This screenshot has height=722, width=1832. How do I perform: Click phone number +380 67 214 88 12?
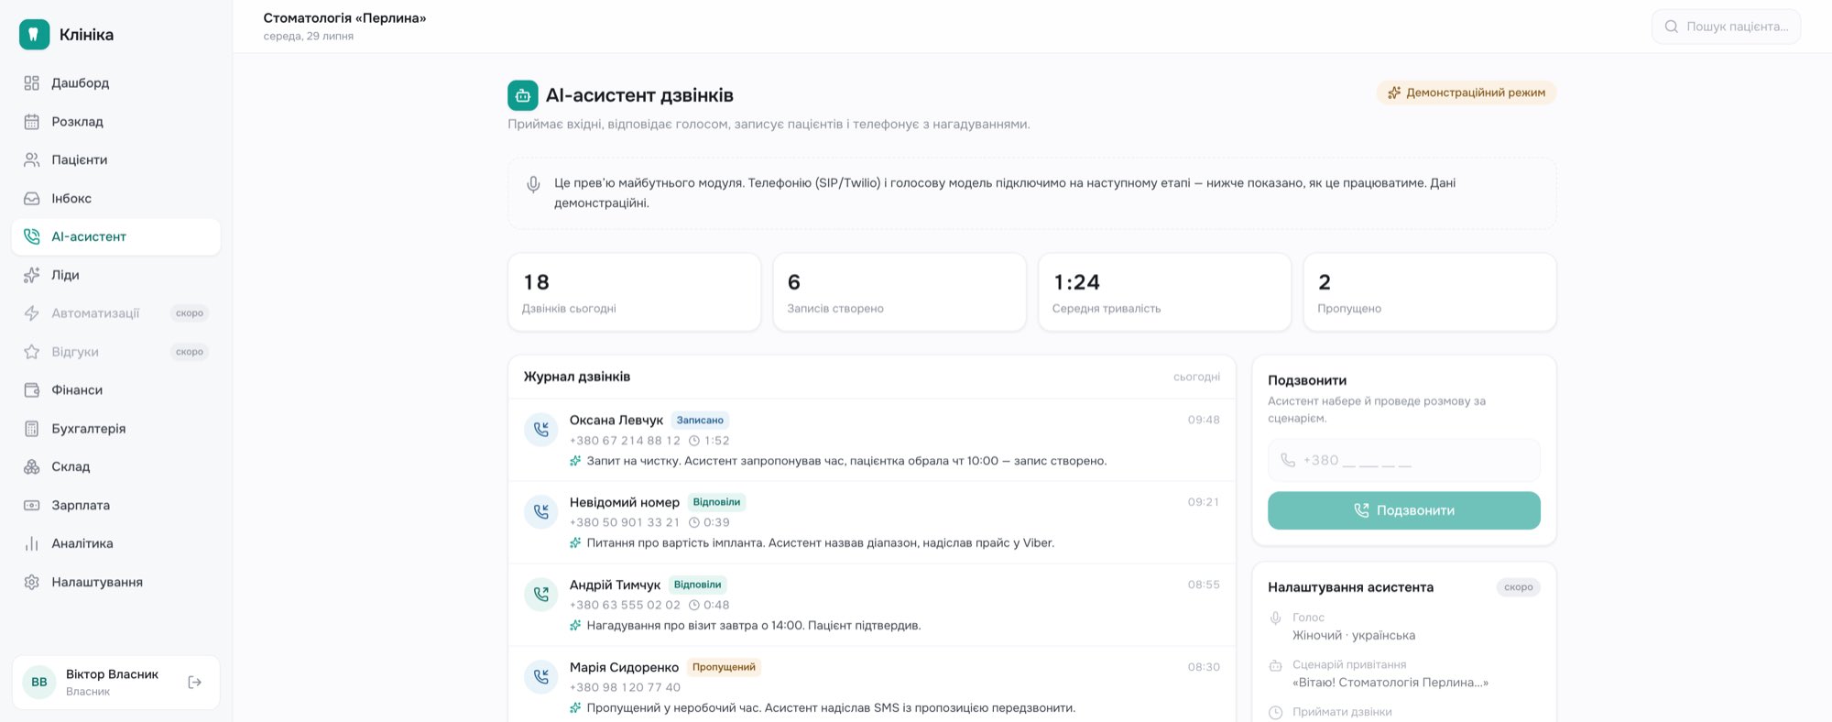(x=625, y=441)
